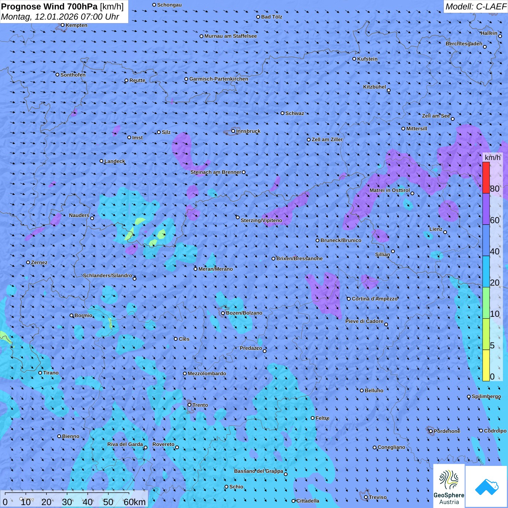This screenshot has height=508, width=508.
Task: Click the 'Bienno' label
Action: click(x=71, y=436)
